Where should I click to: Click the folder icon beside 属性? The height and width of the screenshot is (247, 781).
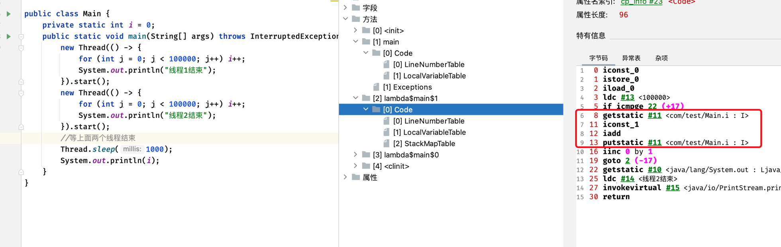click(356, 177)
